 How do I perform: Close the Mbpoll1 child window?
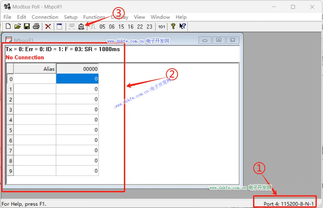pos(232,40)
